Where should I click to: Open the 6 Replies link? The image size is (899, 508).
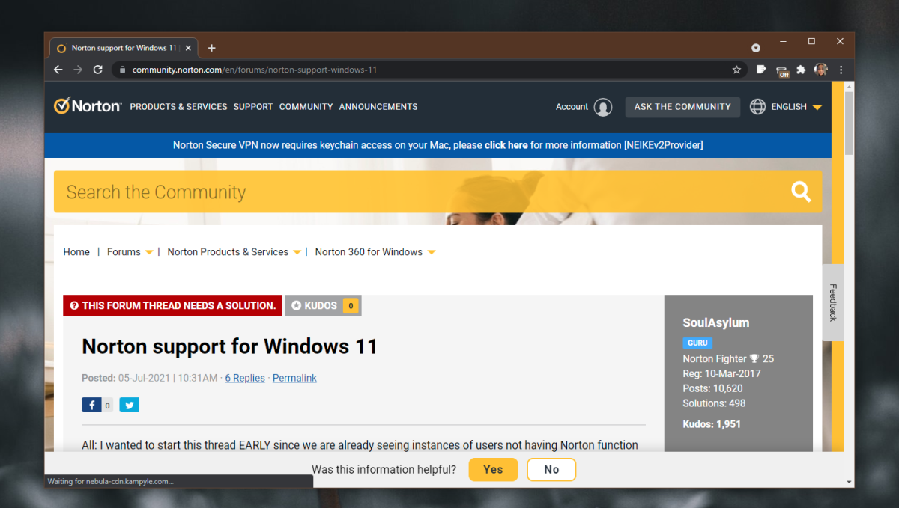point(245,378)
